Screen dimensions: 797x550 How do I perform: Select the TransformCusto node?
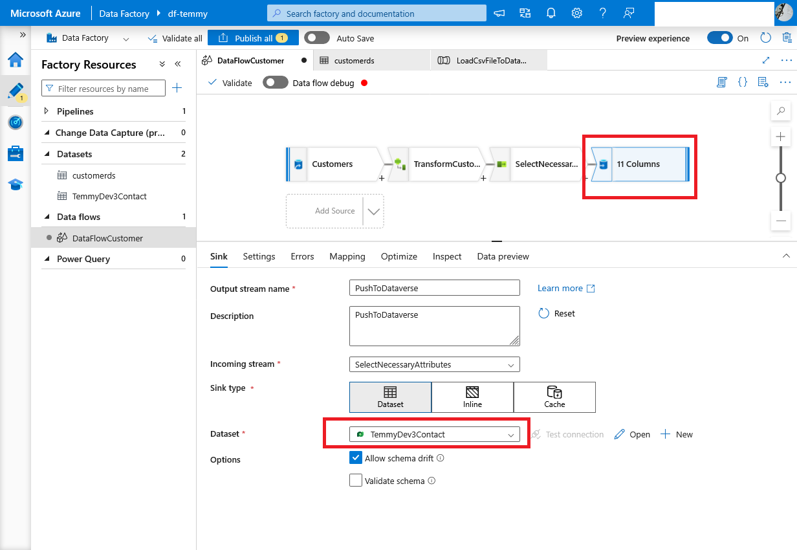(437, 164)
